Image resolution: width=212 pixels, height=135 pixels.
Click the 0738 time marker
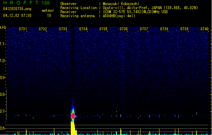pos(164,29)
